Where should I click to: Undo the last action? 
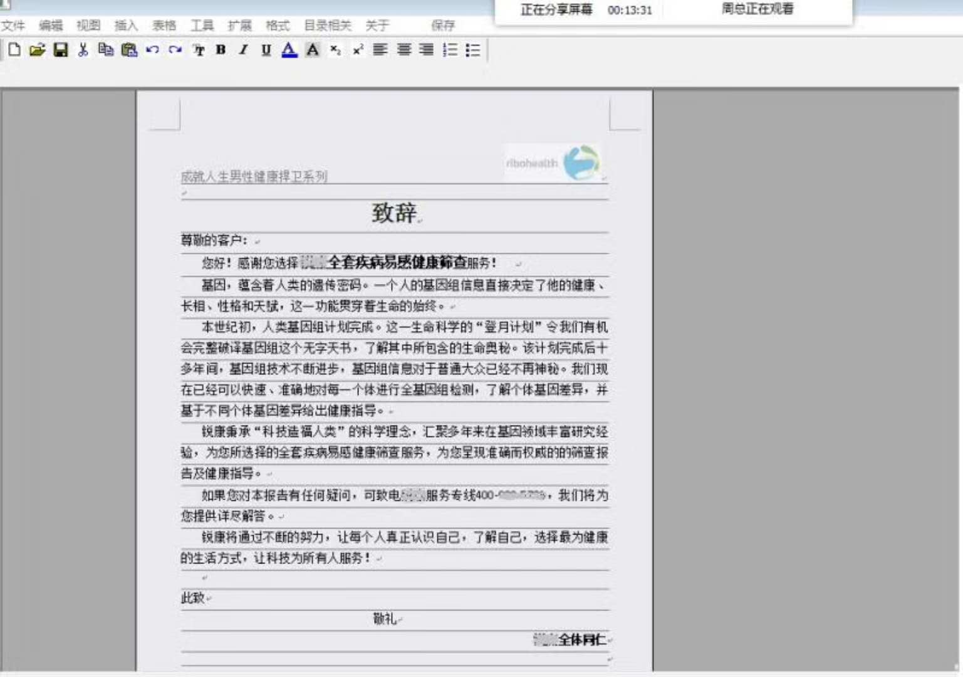pos(152,50)
